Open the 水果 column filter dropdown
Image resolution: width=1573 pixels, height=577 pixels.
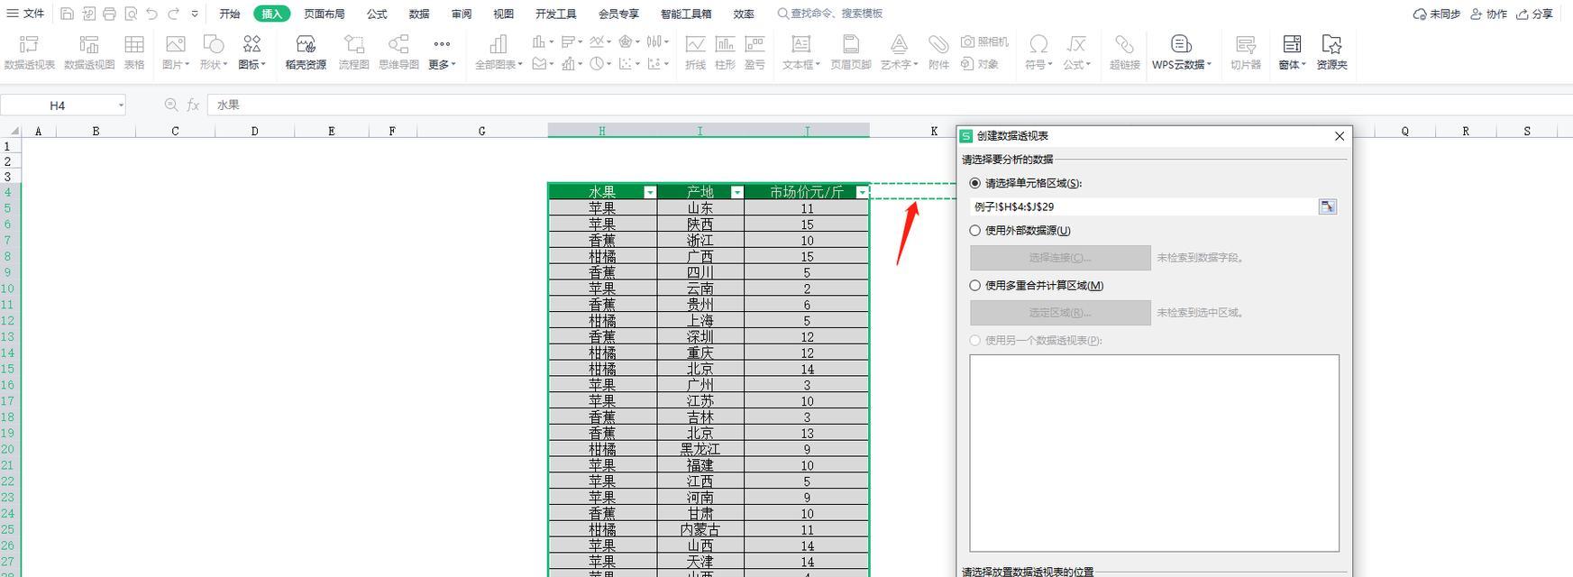point(650,192)
